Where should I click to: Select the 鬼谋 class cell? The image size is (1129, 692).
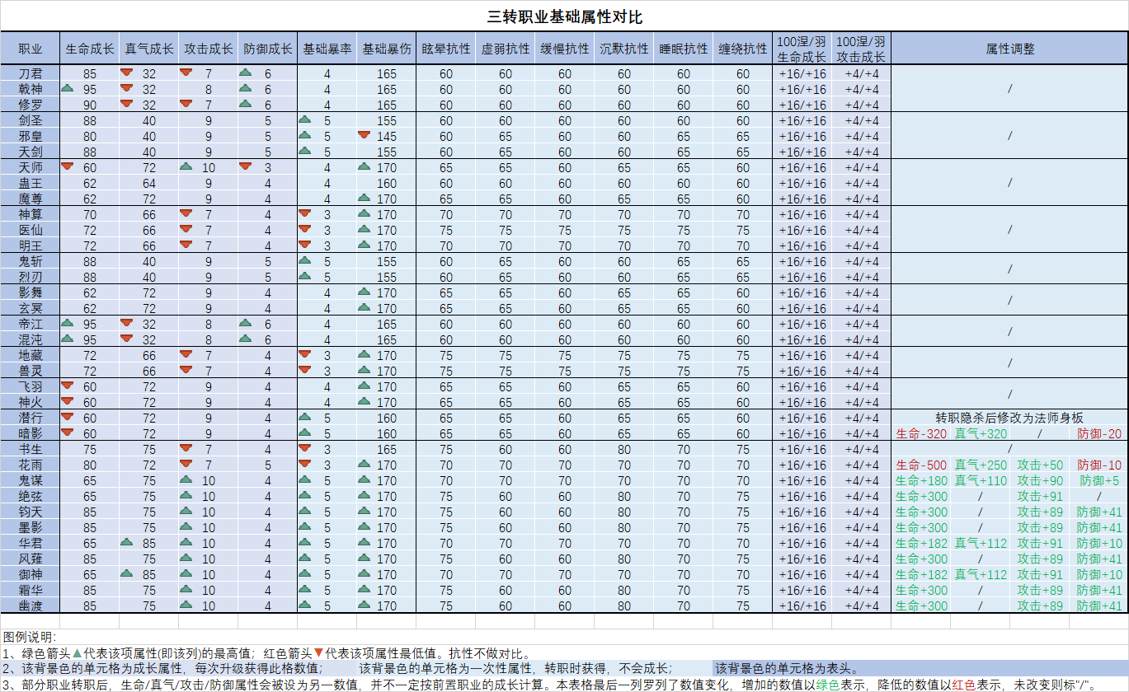[x=31, y=480]
